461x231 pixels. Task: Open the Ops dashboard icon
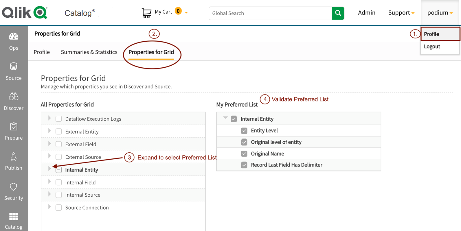14,37
